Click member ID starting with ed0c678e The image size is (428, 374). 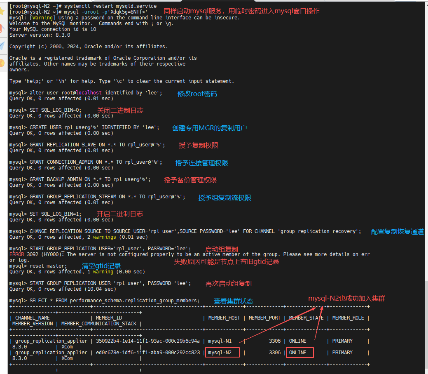tap(147, 353)
